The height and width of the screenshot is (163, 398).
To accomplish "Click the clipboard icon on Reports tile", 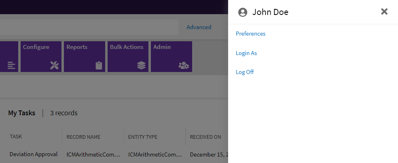I will point(99,66).
